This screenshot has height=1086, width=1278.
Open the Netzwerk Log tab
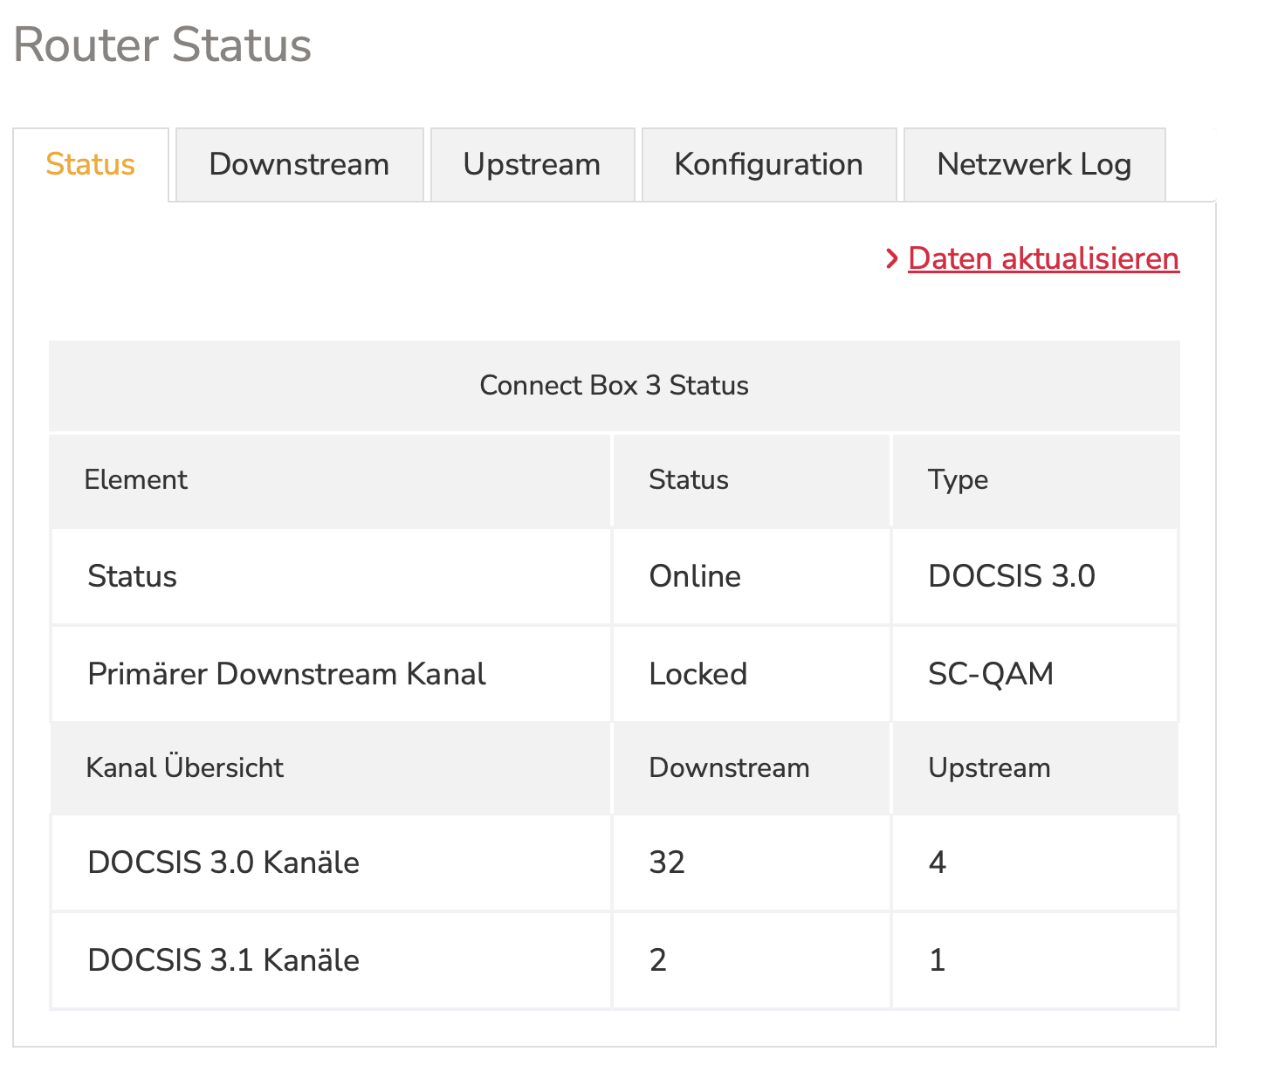(1034, 165)
